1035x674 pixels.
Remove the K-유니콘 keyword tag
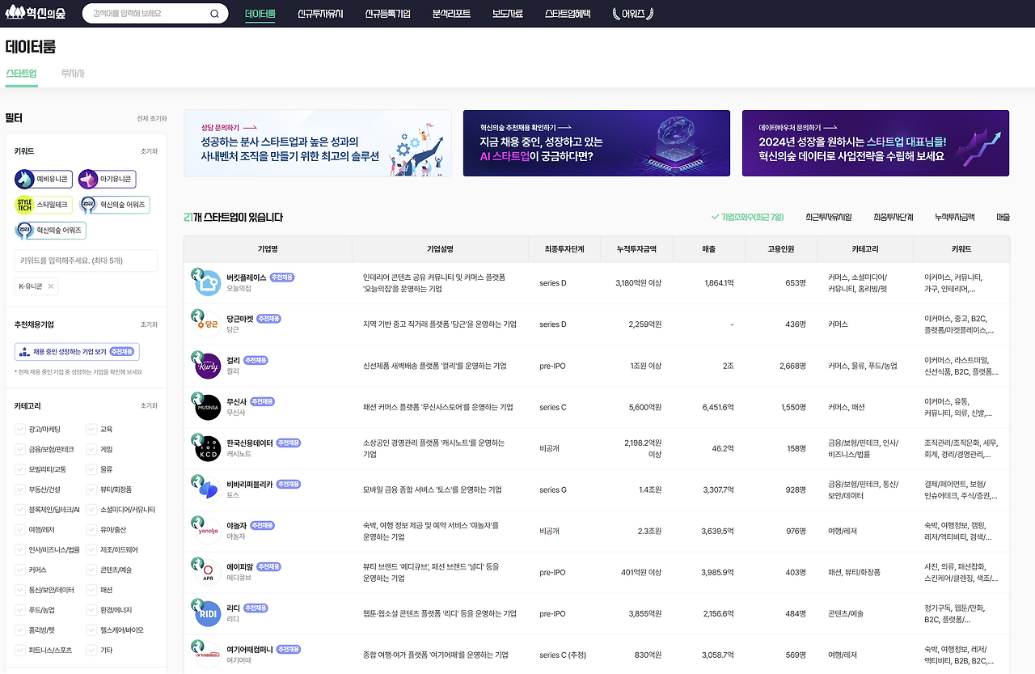pyautogui.click(x=51, y=286)
